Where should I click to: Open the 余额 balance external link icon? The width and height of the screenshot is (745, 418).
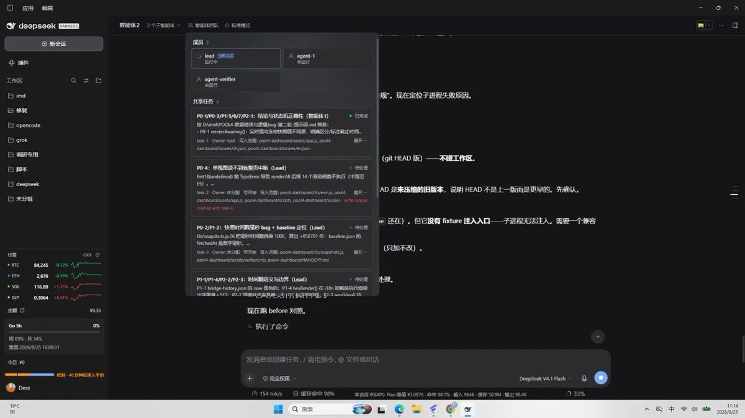[x=22, y=311]
